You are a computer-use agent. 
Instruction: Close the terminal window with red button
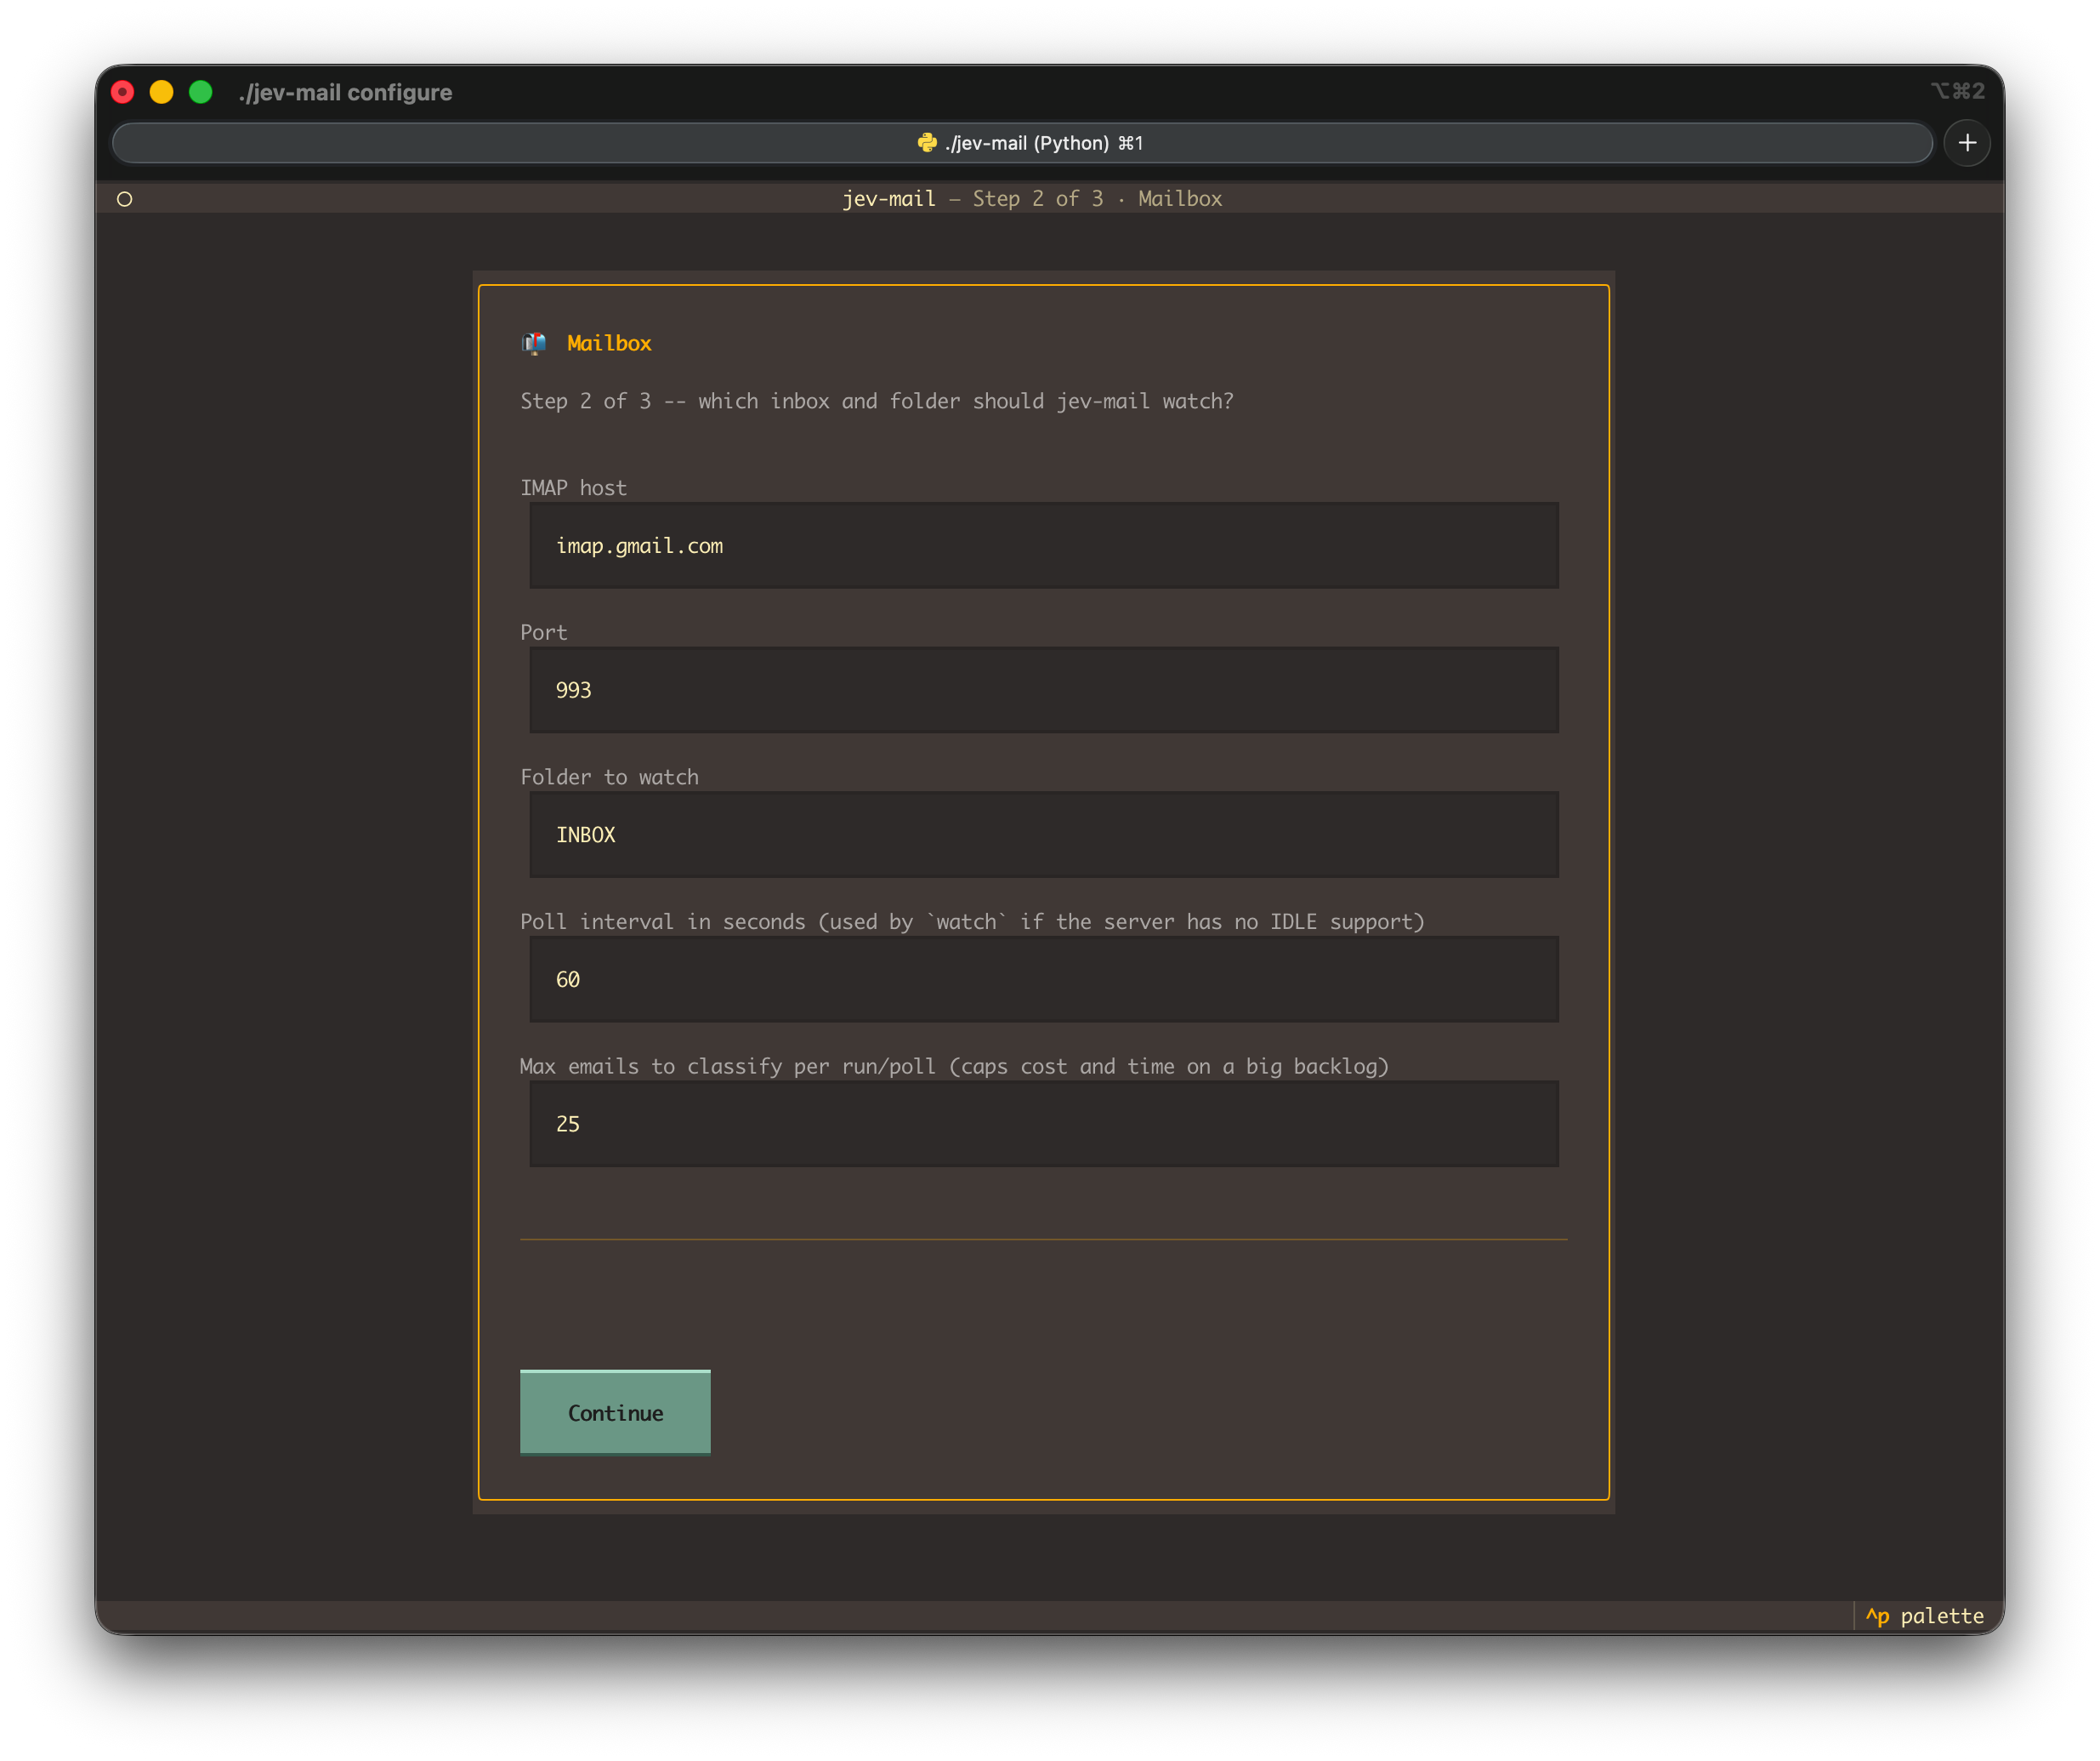coord(123,92)
